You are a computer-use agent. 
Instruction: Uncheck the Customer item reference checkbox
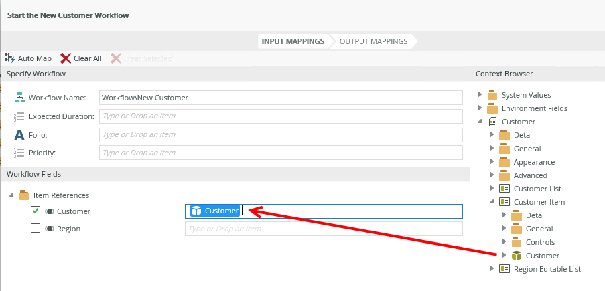[36, 211]
